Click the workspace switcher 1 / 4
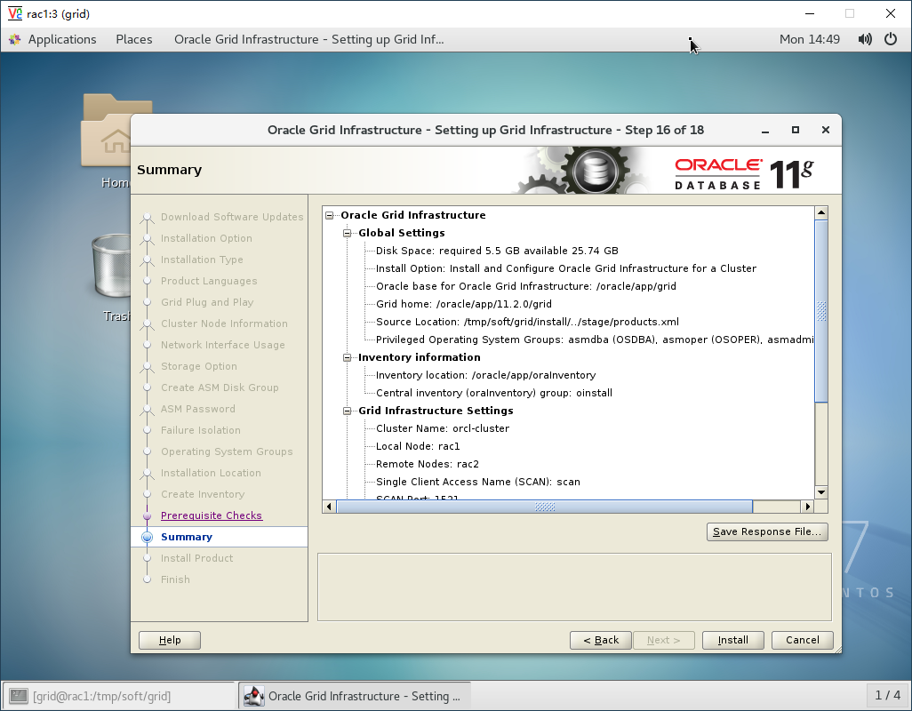 point(888,695)
